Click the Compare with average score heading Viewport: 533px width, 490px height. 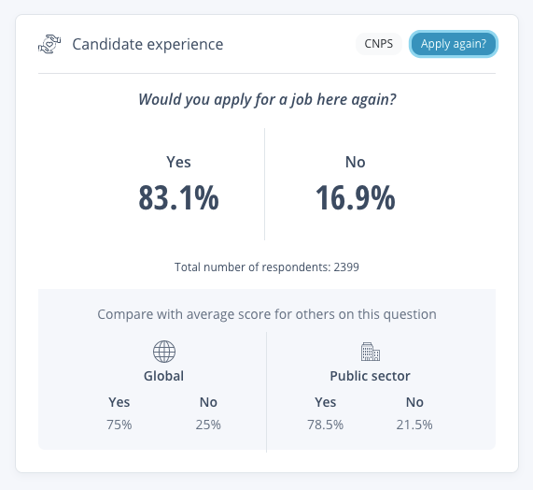[267, 314]
